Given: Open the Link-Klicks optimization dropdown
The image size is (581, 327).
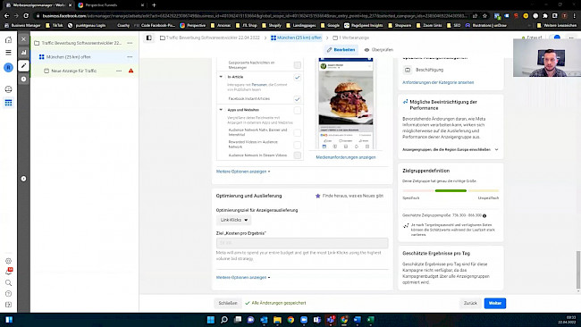Looking at the screenshot, I should click(x=234, y=220).
